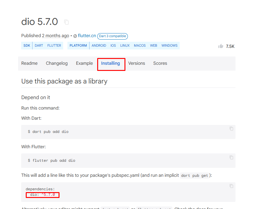Copy the flutter pub add dio command

point(231,157)
